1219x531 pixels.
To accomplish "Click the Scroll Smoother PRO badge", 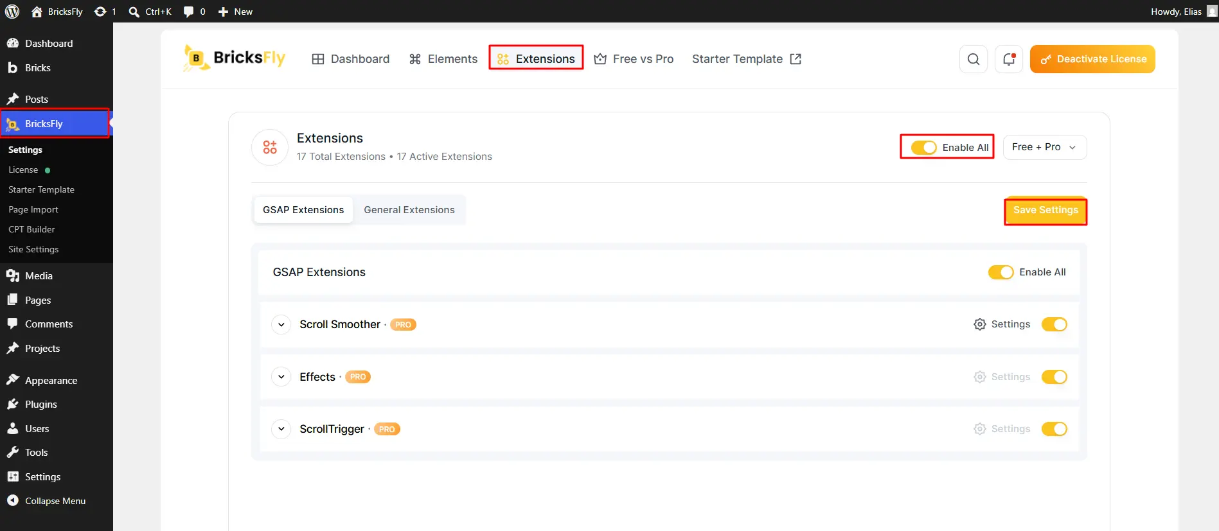I will coord(403,325).
